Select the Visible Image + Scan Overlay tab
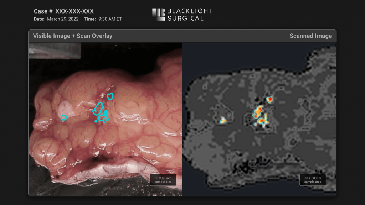Viewport: 365px width, 205px height. click(x=73, y=36)
